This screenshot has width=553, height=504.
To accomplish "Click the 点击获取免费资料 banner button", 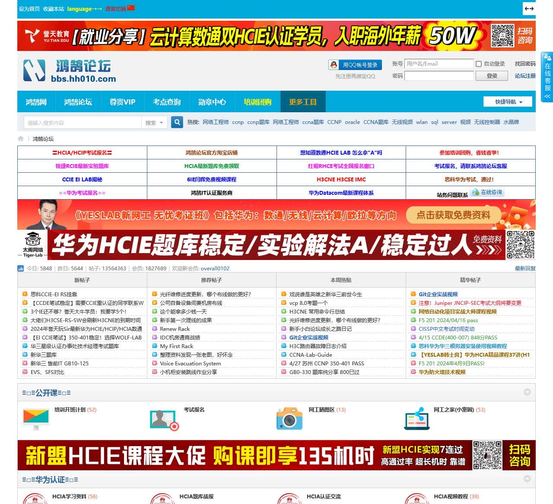I will click(453, 215).
